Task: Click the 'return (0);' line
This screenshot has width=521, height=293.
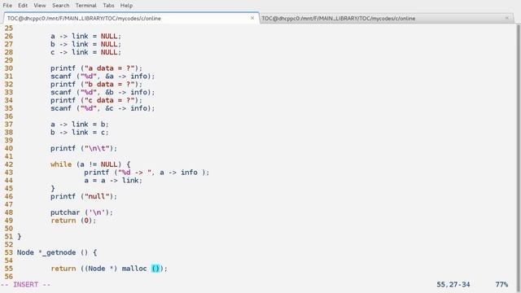Action: (x=73, y=221)
